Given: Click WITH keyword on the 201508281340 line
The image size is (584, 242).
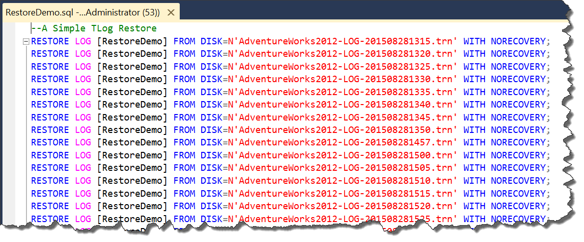Looking at the screenshot, I should (474, 104).
